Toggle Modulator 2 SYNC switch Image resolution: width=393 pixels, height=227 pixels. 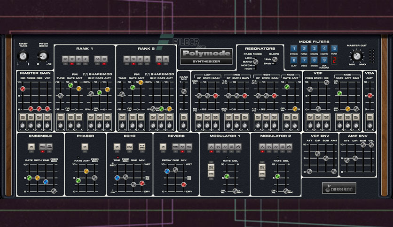coord(262,174)
